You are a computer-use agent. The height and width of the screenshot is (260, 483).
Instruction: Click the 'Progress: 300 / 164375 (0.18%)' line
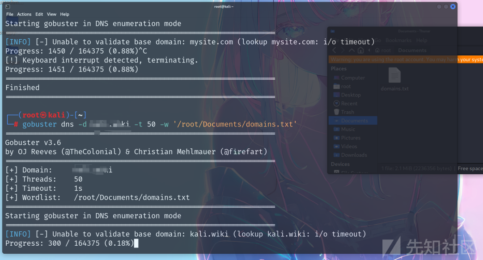pos(70,243)
